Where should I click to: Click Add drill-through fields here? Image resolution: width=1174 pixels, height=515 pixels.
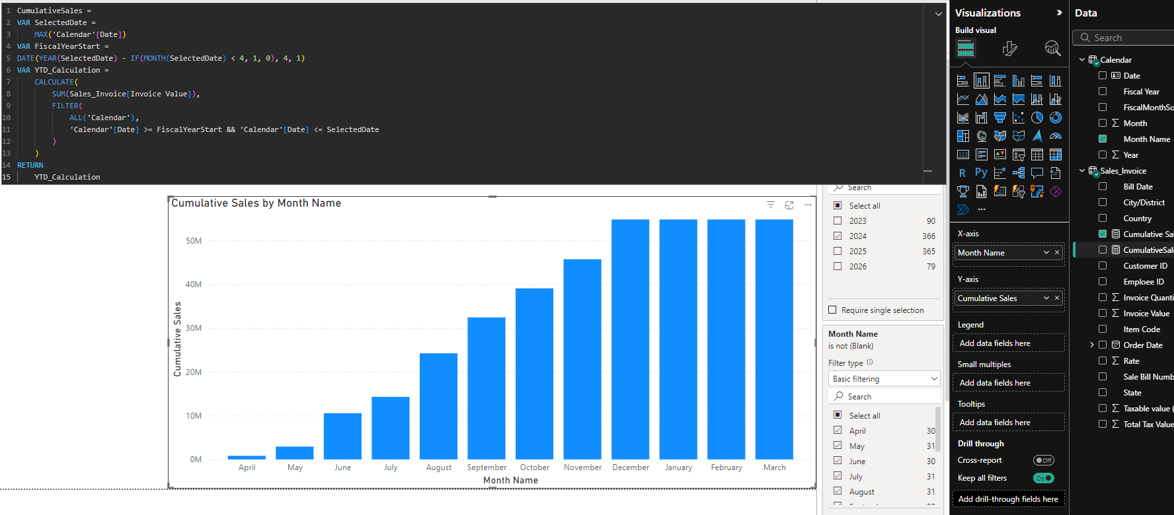[x=1008, y=499]
